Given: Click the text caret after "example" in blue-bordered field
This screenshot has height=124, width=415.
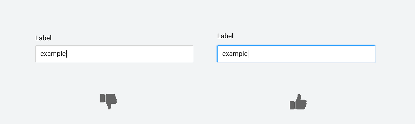Looking at the screenshot, I should [x=248, y=54].
